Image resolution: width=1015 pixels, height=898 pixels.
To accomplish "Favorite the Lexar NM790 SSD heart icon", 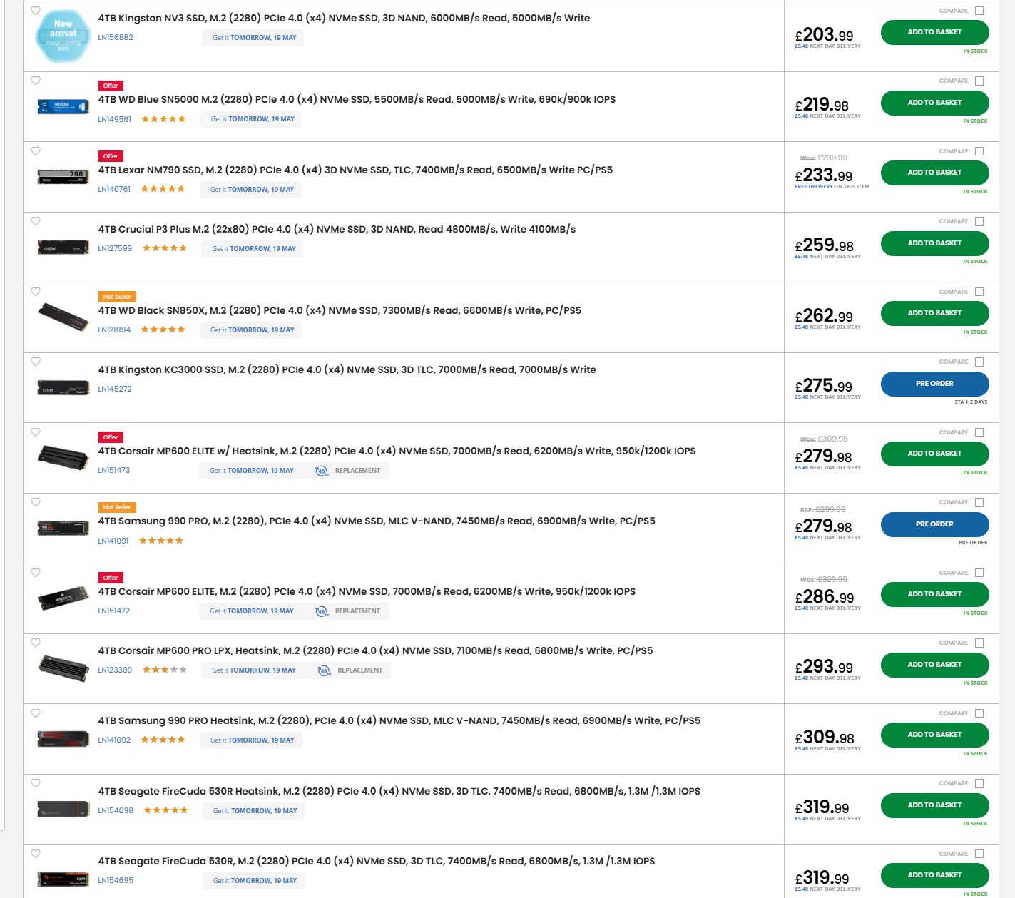I will (36, 151).
